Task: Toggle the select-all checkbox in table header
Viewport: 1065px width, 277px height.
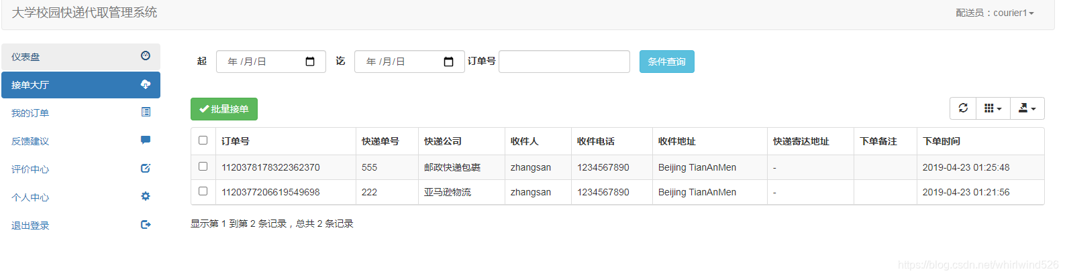Action: pos(203,141)
